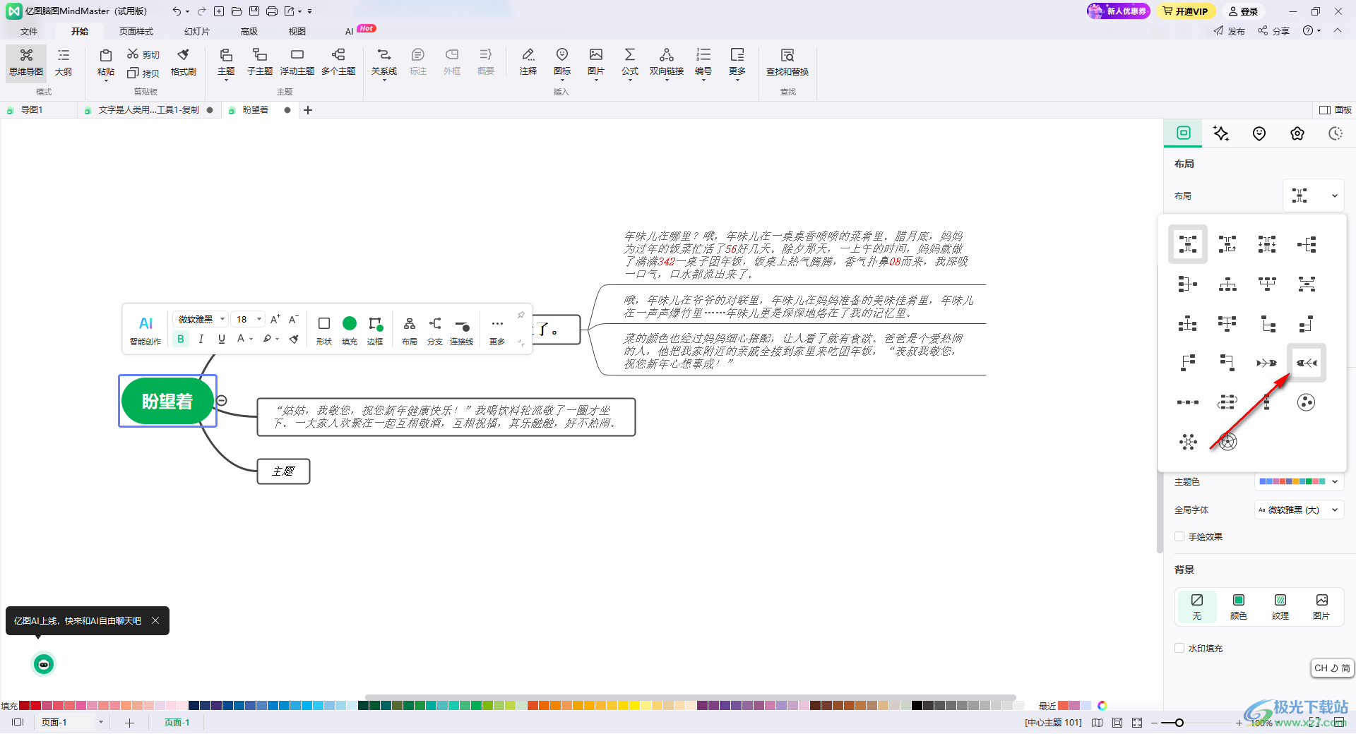Select the right-pointing fishbone layout
Image resolution: width=1356 pixels, height=734 pixels.
[x=1266, y=363]
